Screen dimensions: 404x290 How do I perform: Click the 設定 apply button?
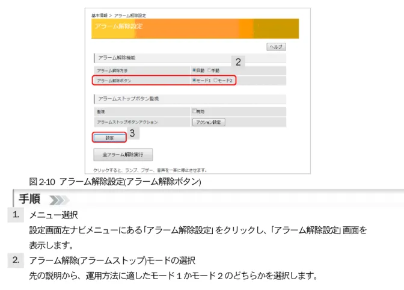pyautogui.click(x=109, y=138)
